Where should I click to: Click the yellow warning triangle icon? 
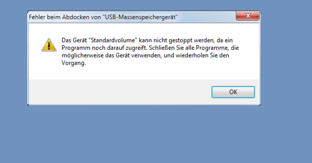49,45
